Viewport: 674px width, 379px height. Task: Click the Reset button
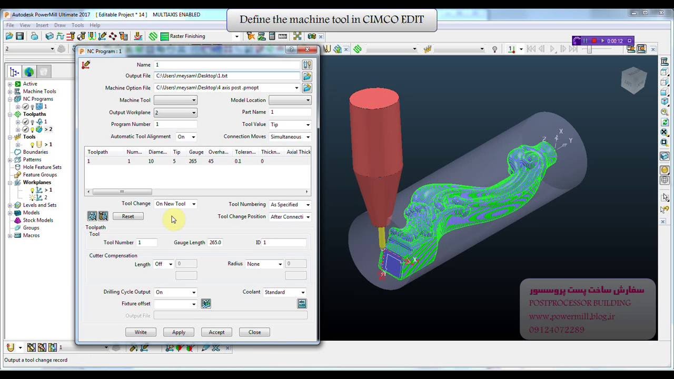point(128,216)
